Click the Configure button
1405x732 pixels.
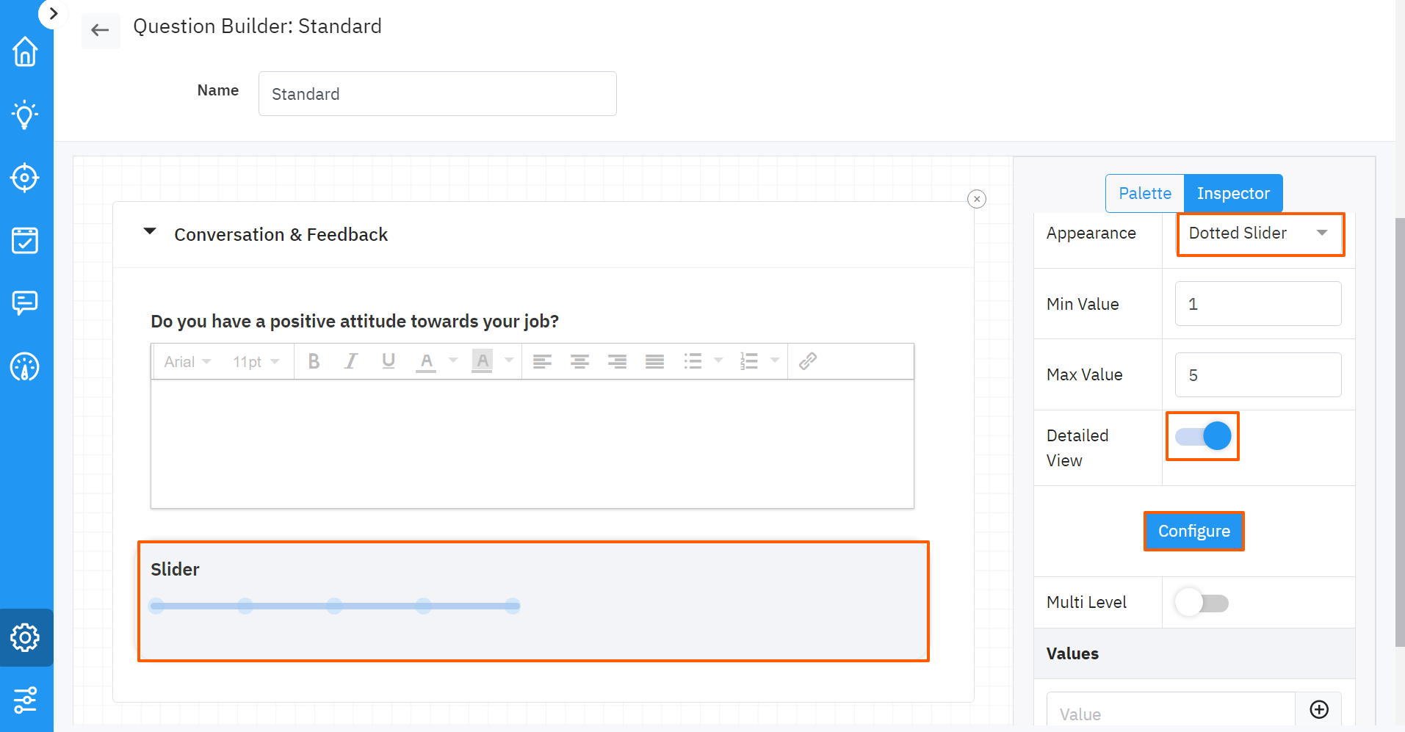point(1193,531)
